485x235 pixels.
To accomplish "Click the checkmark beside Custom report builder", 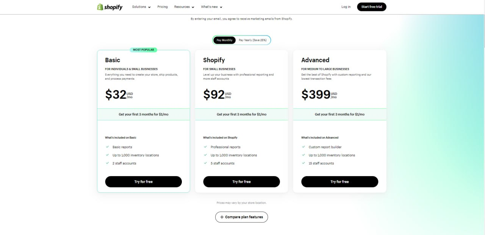I will click(304, 147).
